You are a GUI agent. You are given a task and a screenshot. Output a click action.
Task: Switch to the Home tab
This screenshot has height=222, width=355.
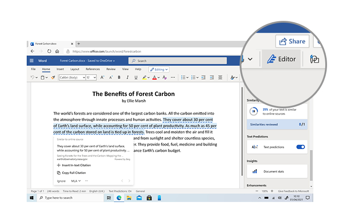[46, 69]
